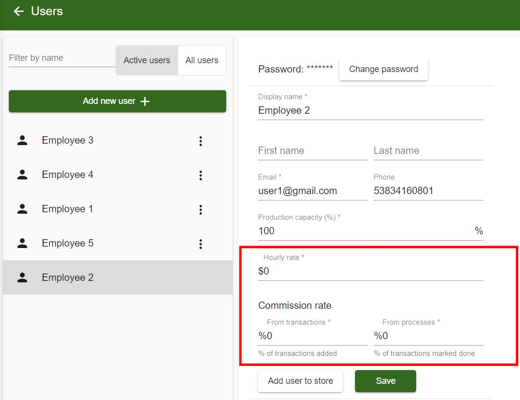
Task: Open the more options menu for Employee 1
Action: point(201,209)
